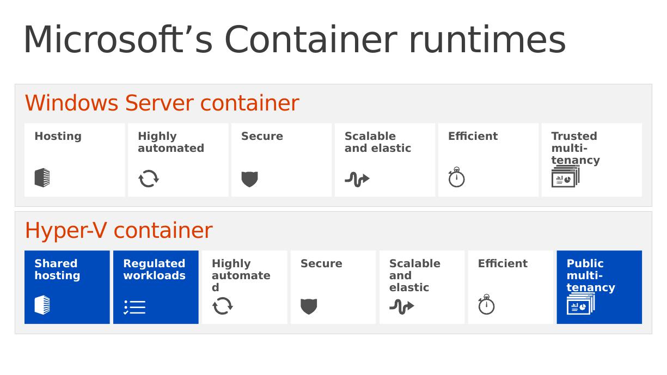Click the Scalable and elastic wave arrow icon
667x375 pixels.
(357, 179)
